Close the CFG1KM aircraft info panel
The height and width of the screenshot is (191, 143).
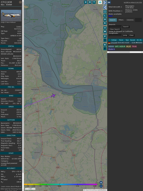pyautogui.click(x=20, y=2)
